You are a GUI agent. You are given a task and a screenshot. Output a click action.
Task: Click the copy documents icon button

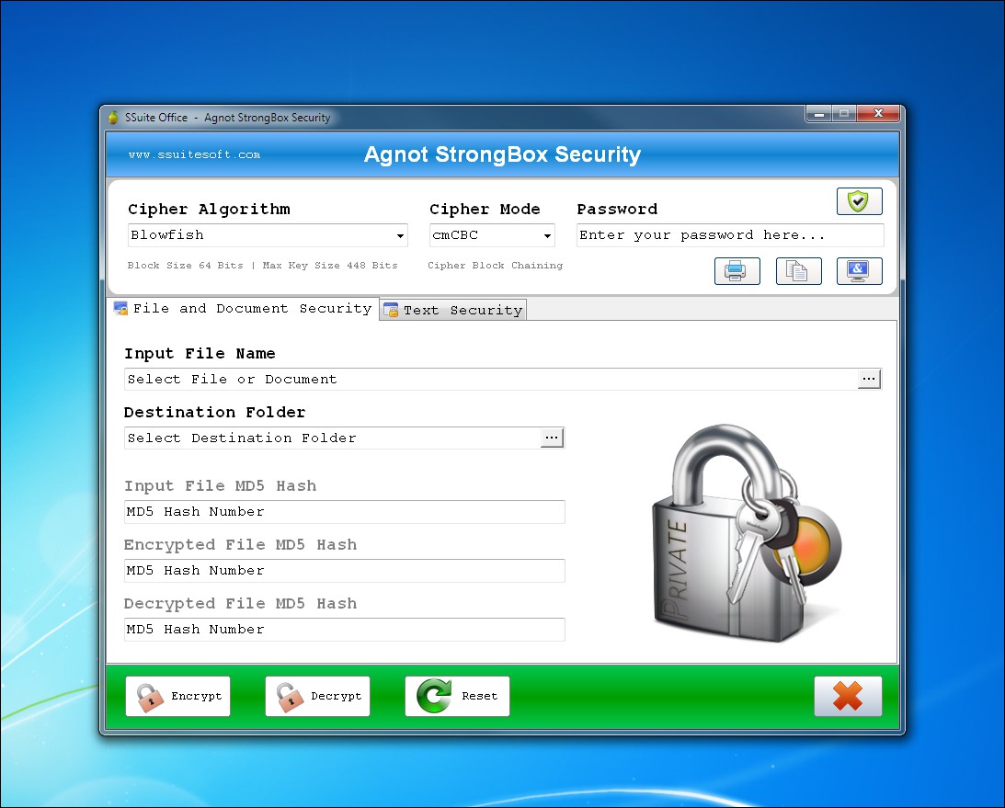tap(798, 271)
